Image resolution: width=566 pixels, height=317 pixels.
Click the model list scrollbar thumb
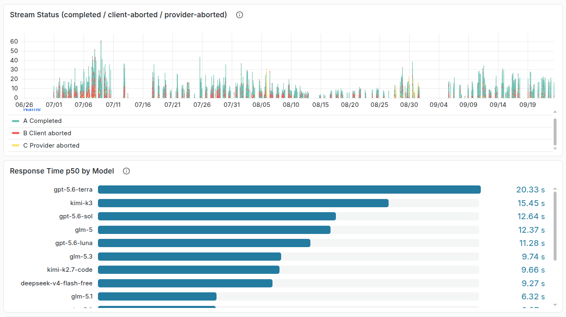pyautogui.click(x=555, y=226)
